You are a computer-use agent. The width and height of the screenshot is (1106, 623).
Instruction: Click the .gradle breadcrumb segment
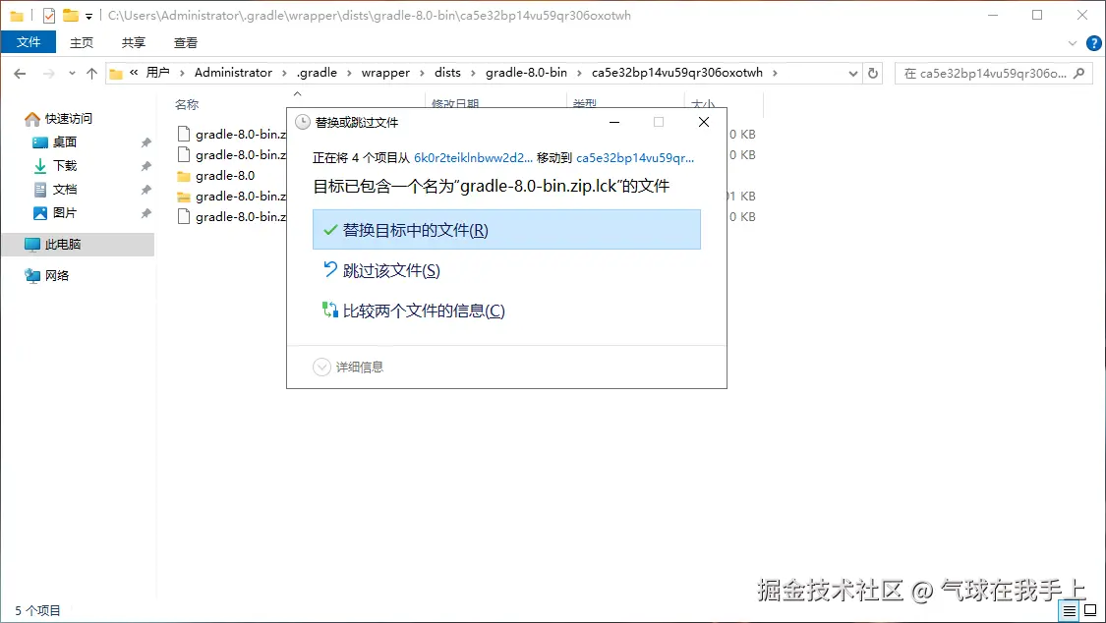[x=317, y=73]
